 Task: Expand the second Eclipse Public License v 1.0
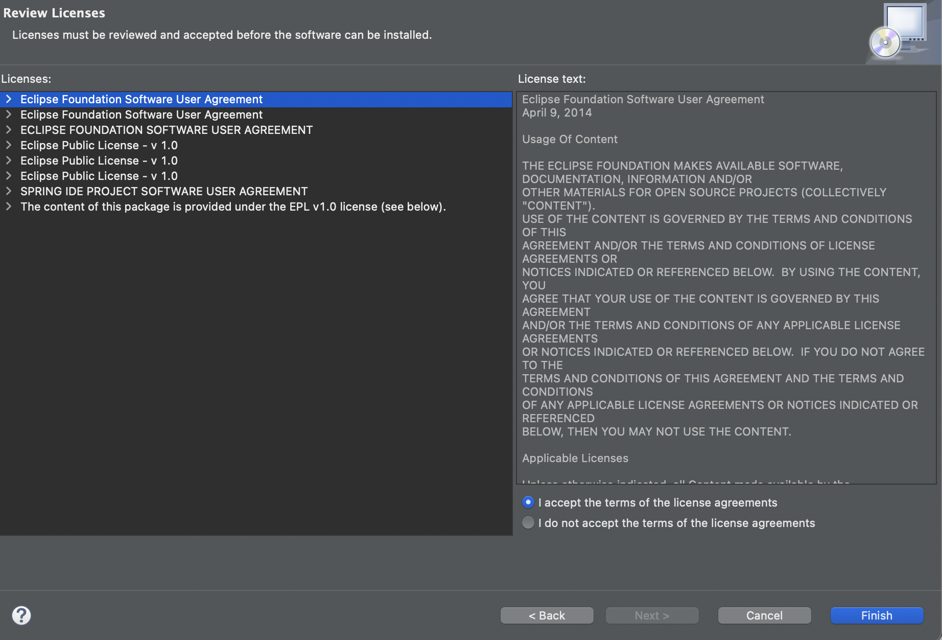[x=9, y=161]
